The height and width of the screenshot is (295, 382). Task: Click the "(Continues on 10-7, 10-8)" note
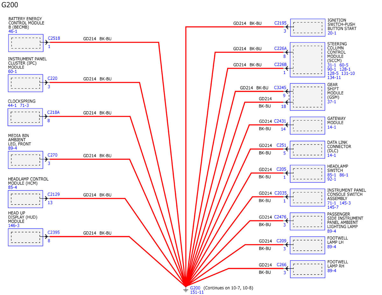[228, 288]
